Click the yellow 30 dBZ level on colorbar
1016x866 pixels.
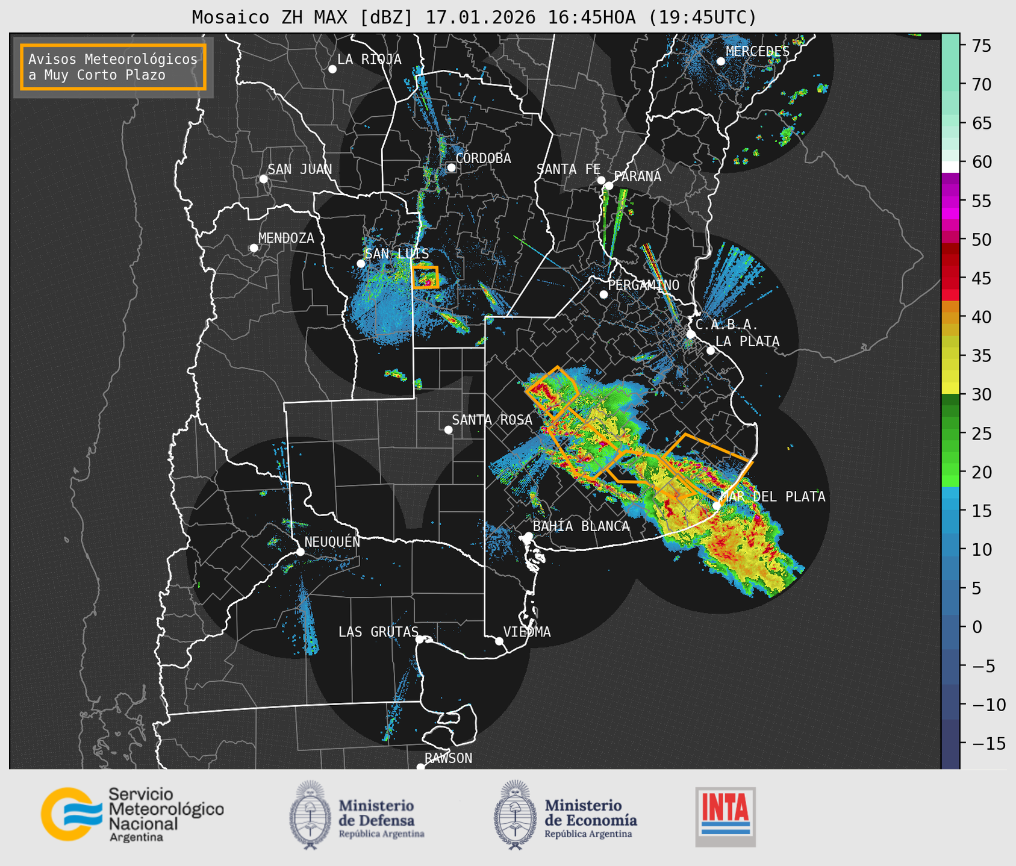point(950,389)
